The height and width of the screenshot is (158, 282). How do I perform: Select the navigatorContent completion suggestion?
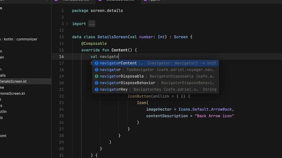[156, 63]
